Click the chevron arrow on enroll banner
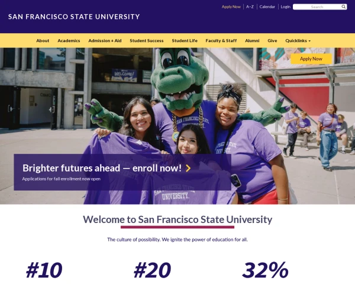This screenshot has height=284, width=355. (188, 168)
